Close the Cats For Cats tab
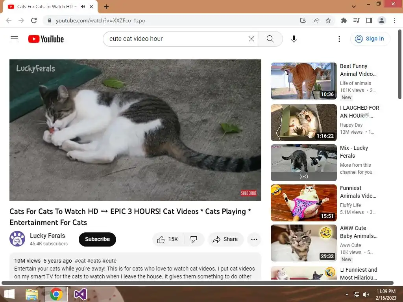The image size is (403, 302). click(x=91, y=7)
